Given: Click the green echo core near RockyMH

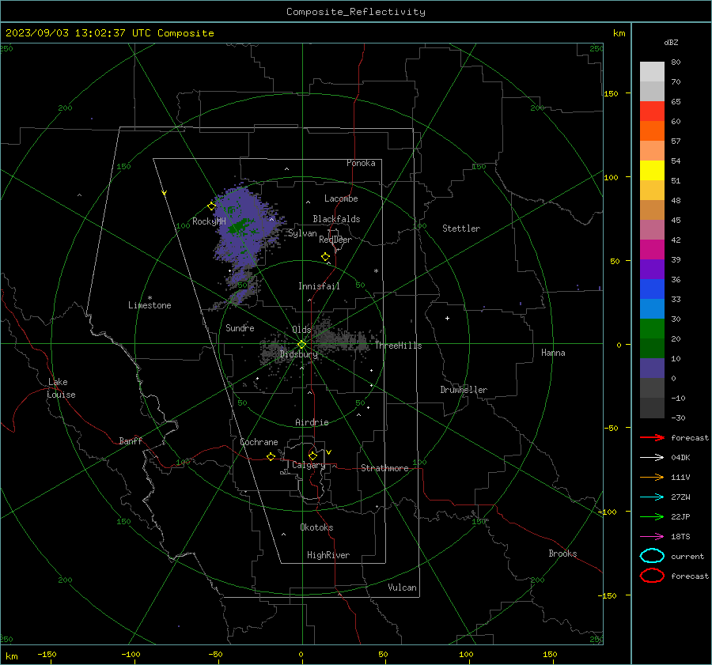Looking at the screenshot, I should pos(239,225).
